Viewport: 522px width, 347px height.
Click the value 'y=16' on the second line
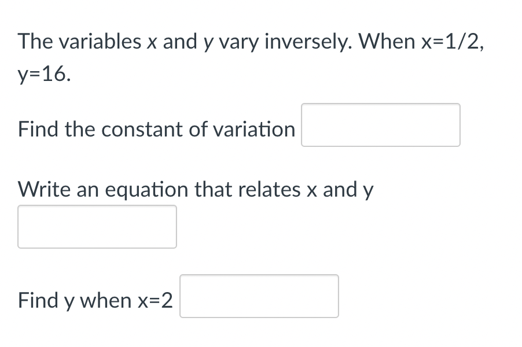(x=42, y=75)
